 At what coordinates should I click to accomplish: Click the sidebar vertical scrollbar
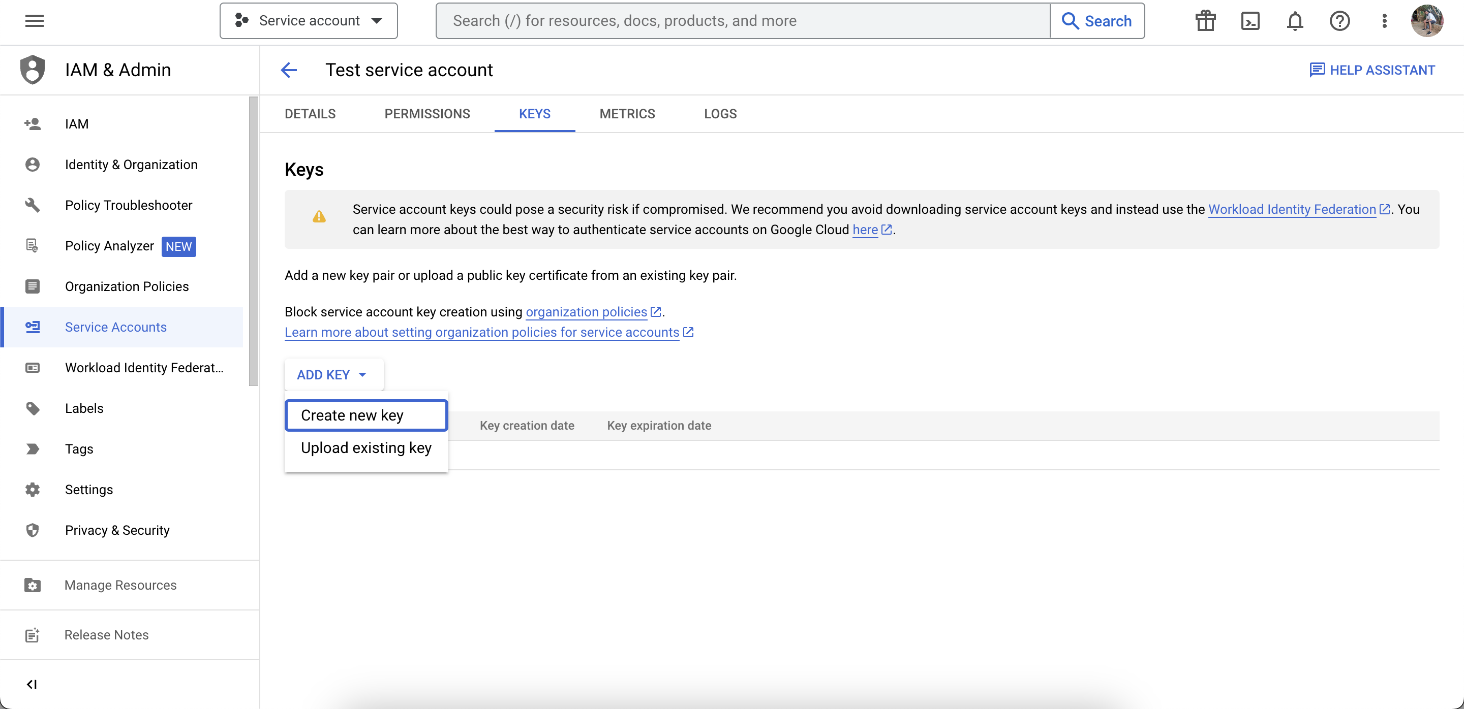254,241
